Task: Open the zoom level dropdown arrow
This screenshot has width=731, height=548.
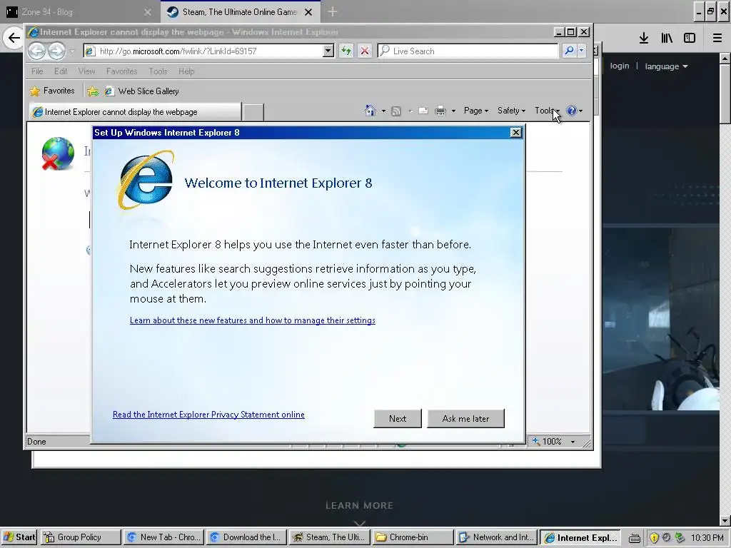Action: tap(573, 441)
